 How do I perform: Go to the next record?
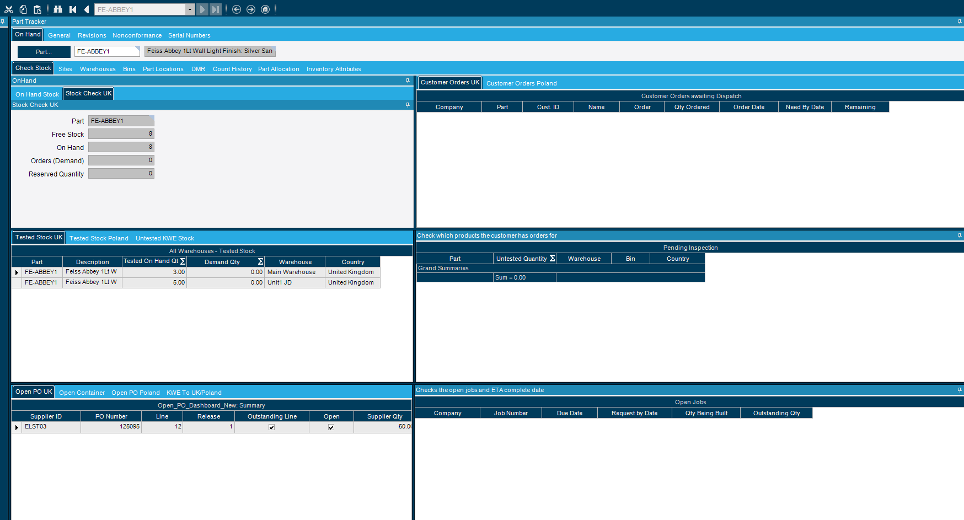coord(202,9)
